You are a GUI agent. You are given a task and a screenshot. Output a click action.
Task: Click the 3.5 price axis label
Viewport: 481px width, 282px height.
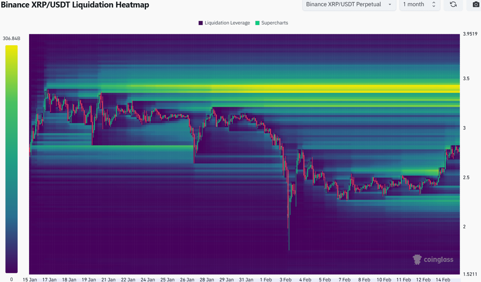tap(466, 78)
